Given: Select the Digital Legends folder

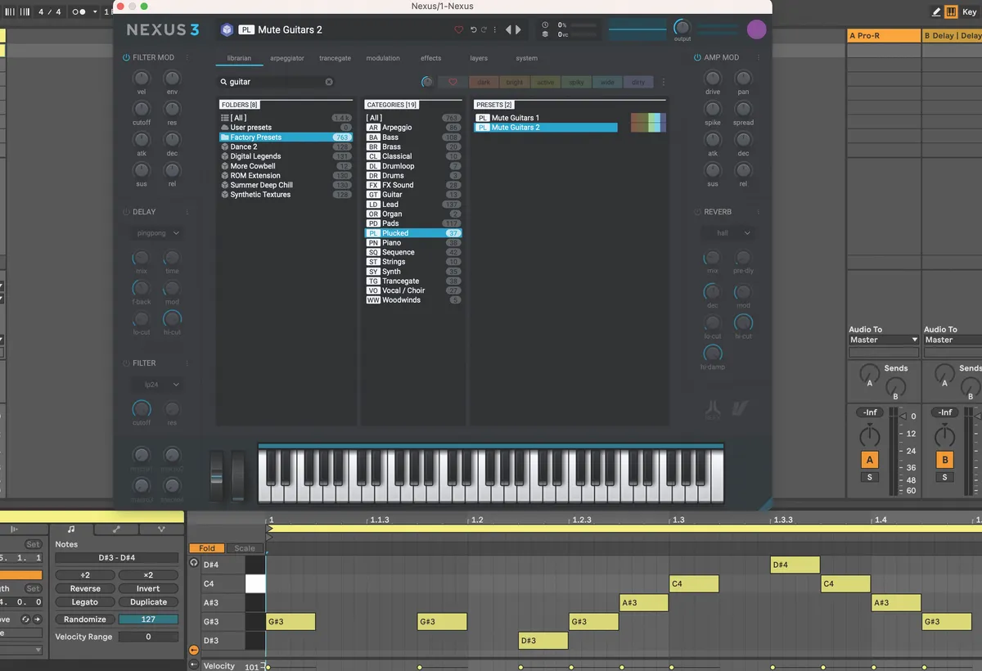Looking at the screenshot, I should pos(285,156).
